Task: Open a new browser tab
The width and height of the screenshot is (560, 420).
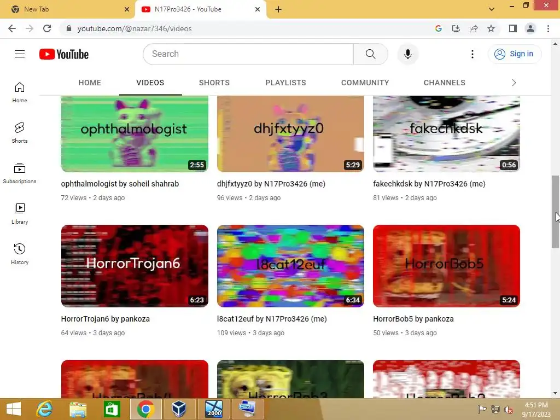Action: point(278,9)
